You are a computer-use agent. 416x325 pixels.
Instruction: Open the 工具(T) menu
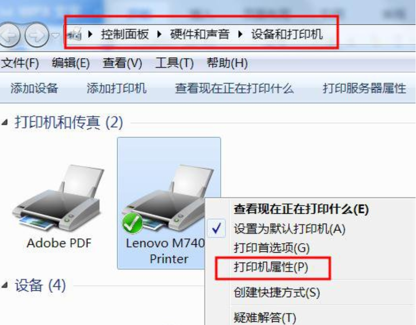pos(175,63)
